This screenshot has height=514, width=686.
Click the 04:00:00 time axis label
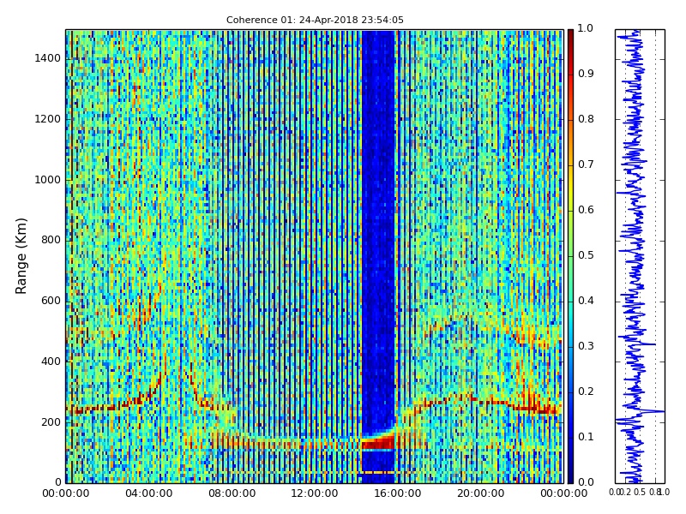148,493
